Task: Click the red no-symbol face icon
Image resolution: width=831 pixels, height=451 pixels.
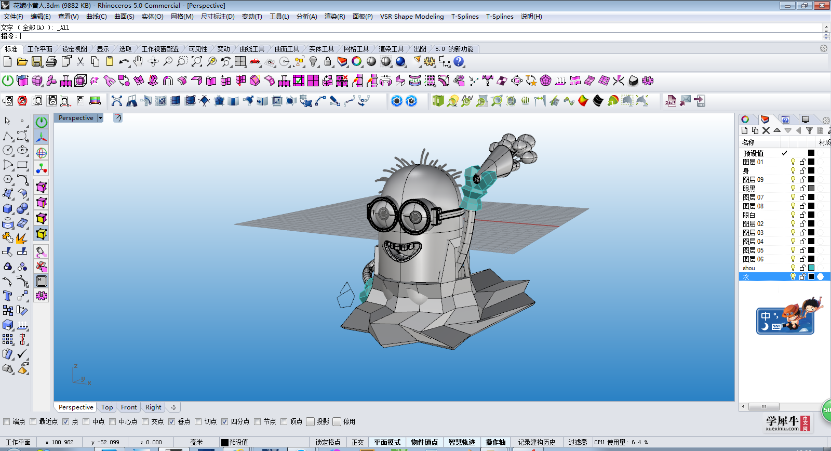Action: pos(22,100)
